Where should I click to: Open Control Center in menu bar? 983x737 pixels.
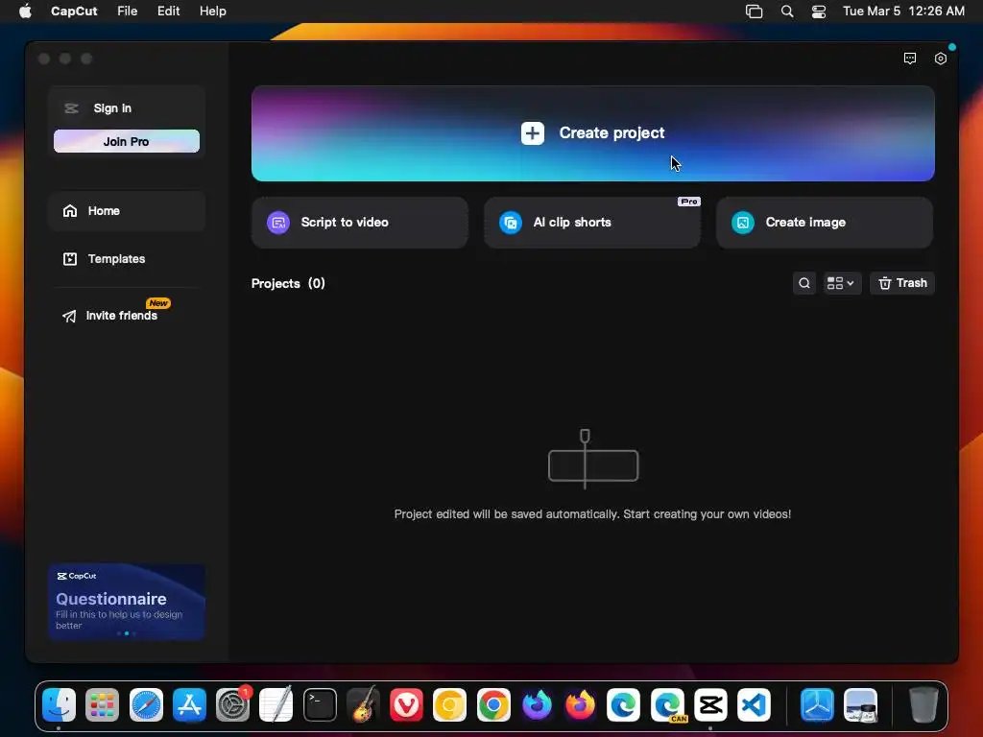click(819, 12)
